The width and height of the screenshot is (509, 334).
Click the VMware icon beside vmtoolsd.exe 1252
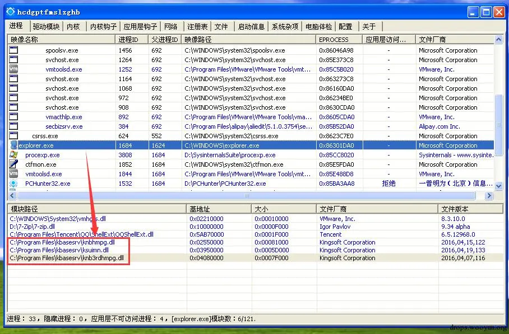pos(13,69)
